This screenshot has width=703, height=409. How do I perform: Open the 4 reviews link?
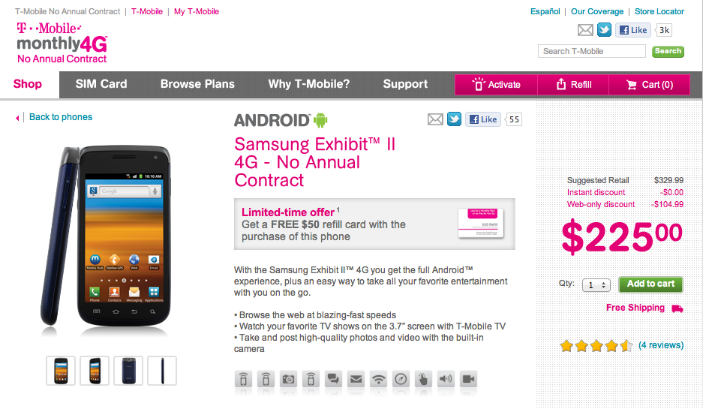coord(661,345)
